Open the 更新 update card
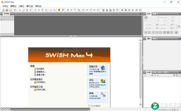 (97, 97)
